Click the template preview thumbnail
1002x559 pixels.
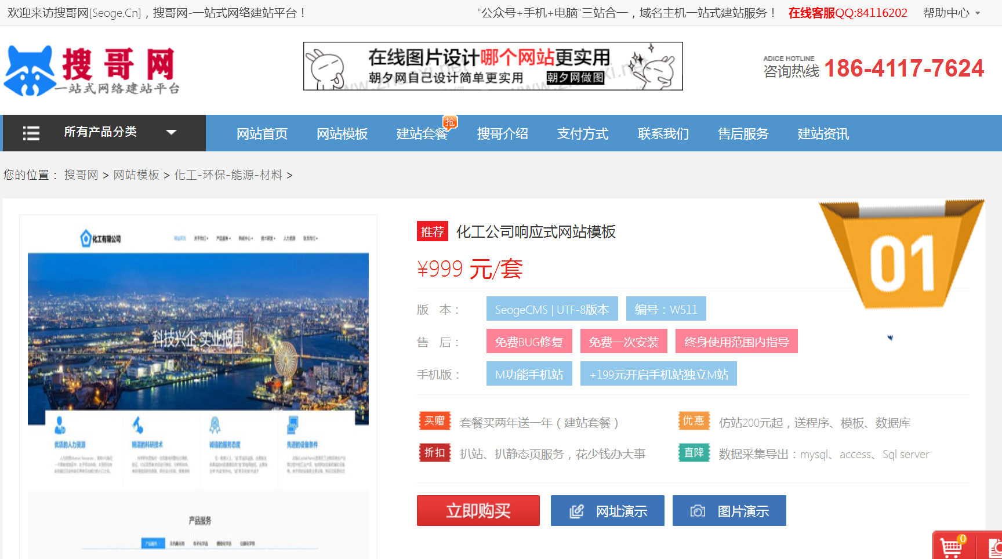coord(198,386)
